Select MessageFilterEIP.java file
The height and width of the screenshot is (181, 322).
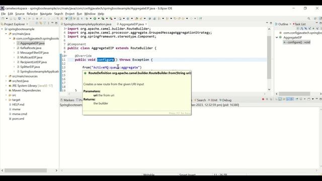coord(34,53)
